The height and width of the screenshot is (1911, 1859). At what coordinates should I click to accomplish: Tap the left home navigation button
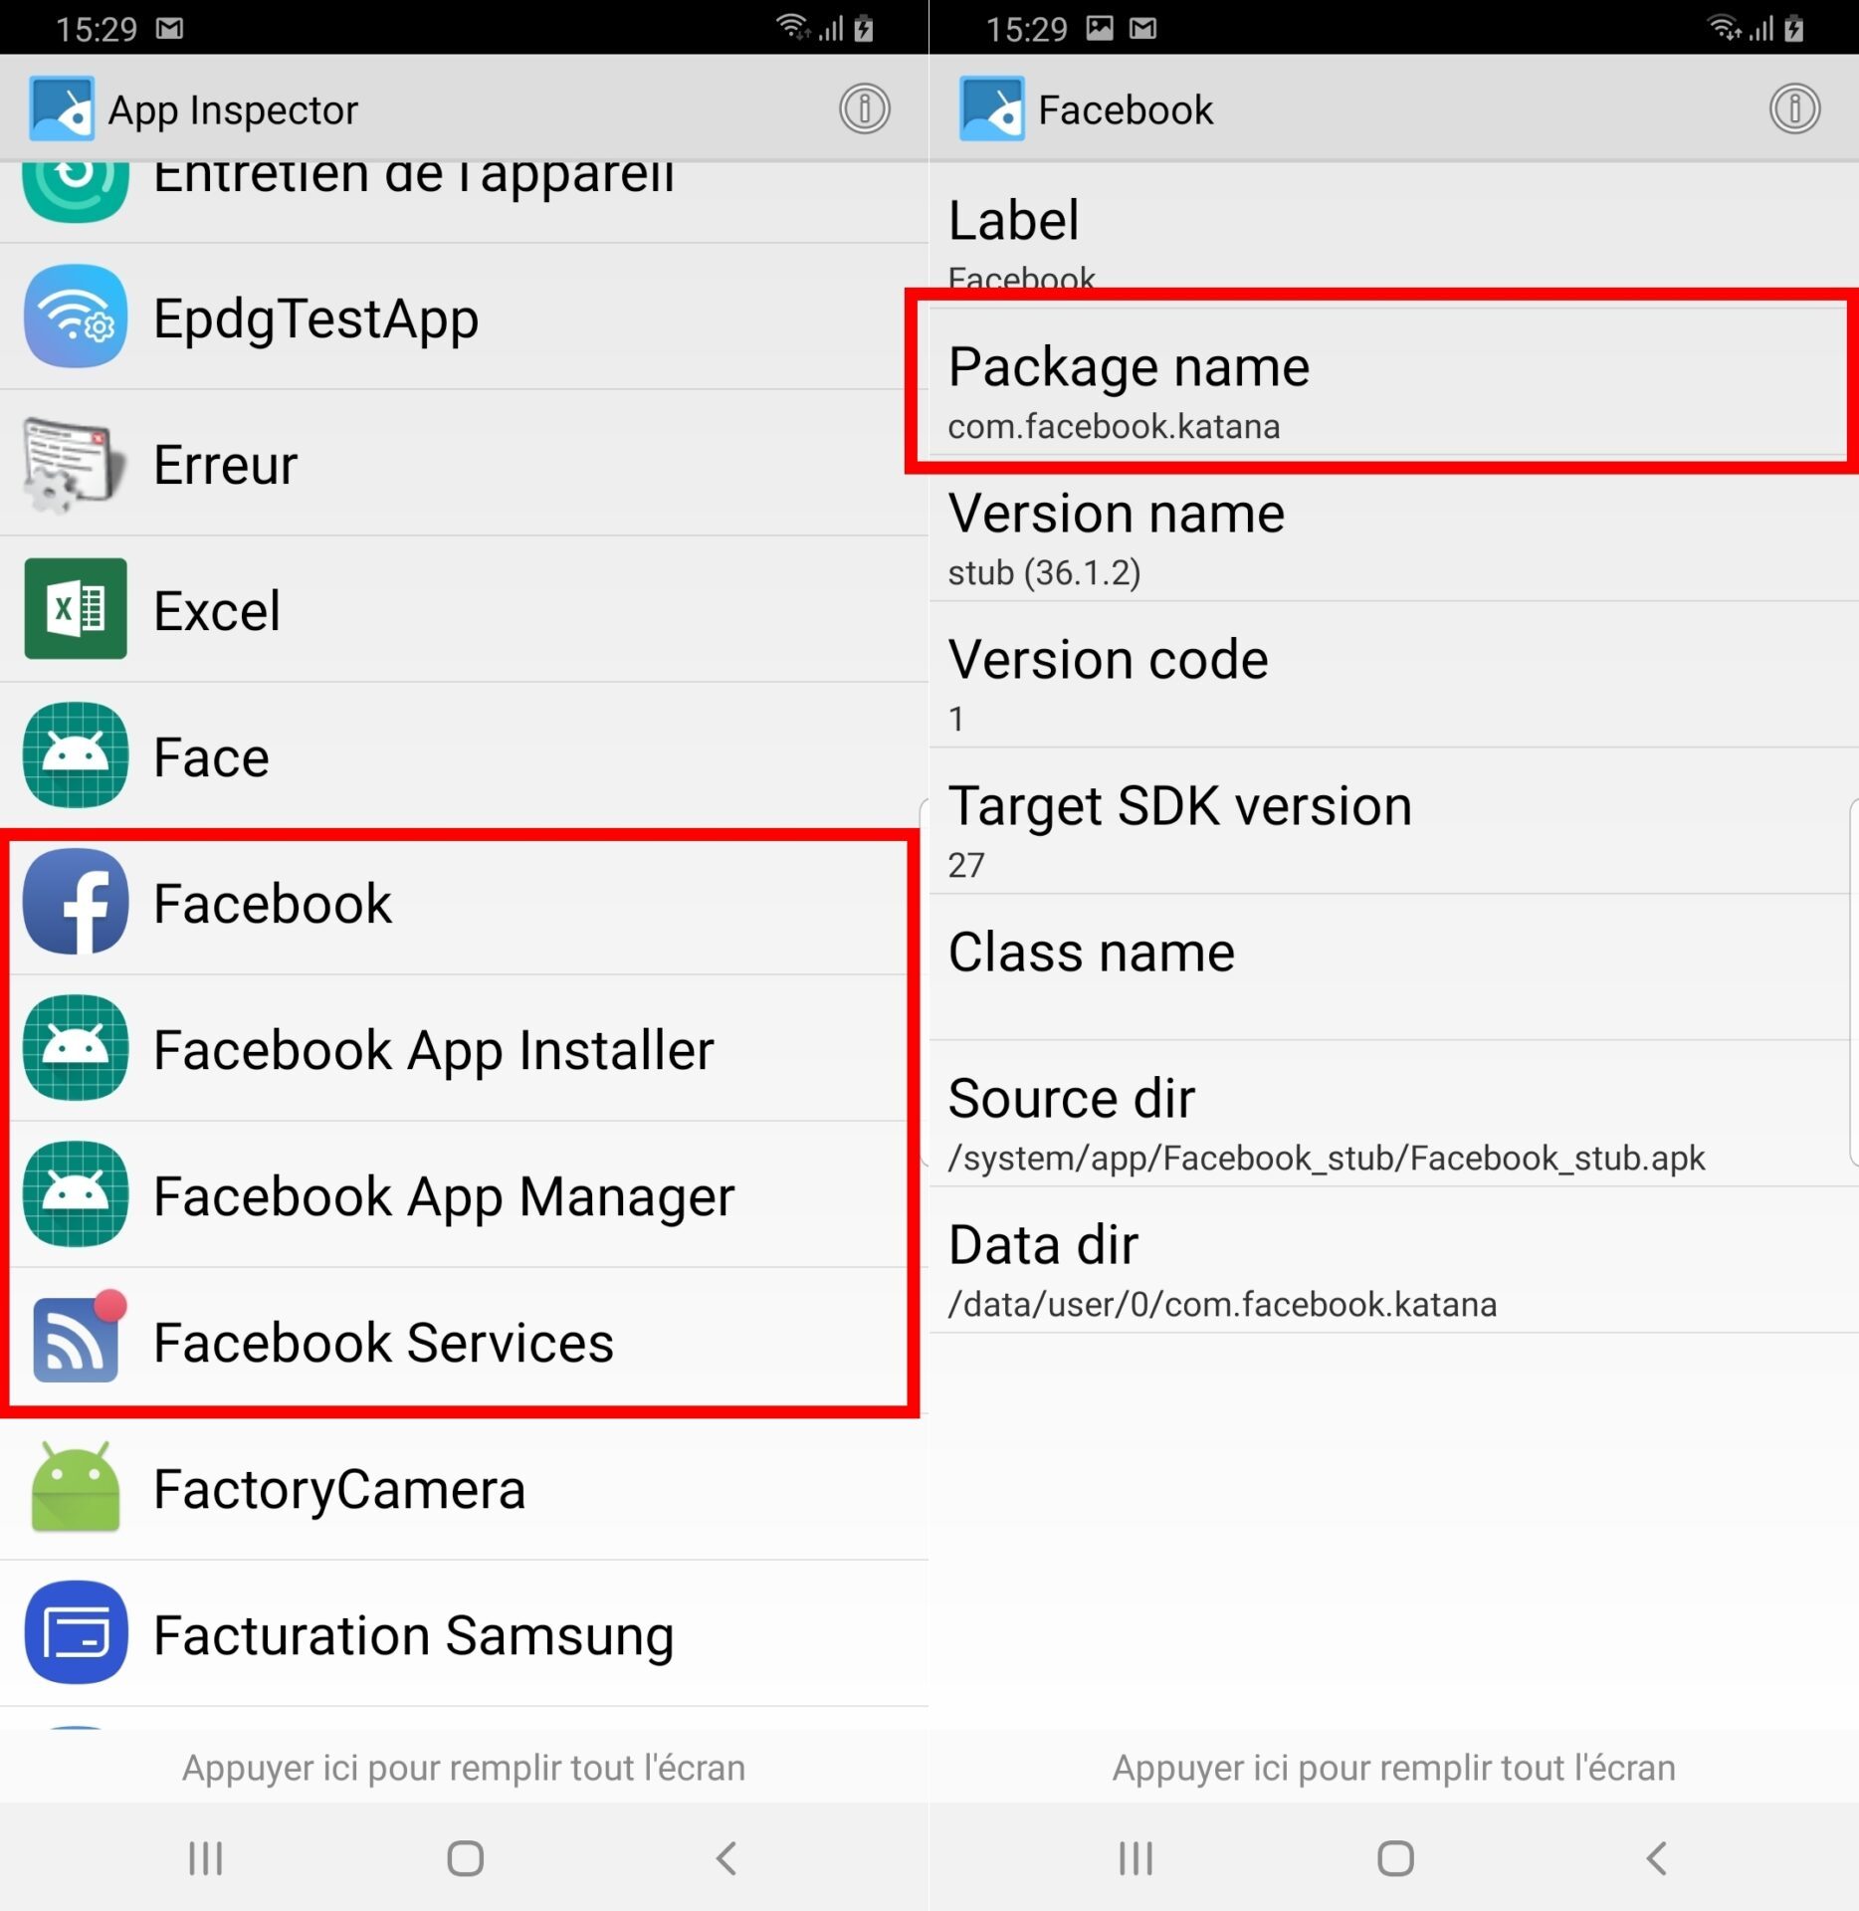pyautogui.click(x=465, y=1858)
